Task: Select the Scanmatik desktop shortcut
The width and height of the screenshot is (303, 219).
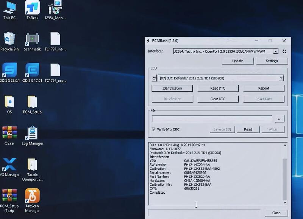Action: click(x=32, y=41)
